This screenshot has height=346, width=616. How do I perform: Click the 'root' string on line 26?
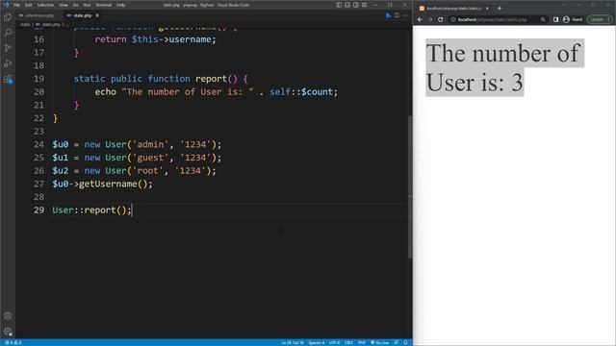(147, 171)
